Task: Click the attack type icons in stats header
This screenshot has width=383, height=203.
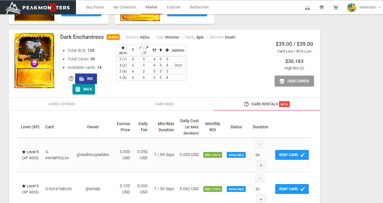Action: 143,50
